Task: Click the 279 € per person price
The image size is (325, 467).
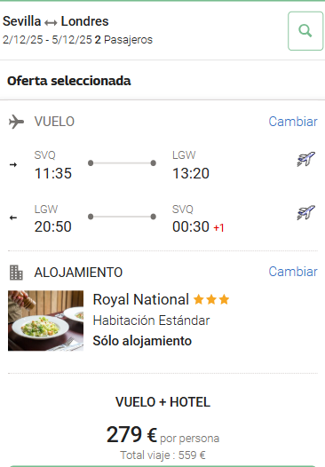Action: [x=162, y=435]
